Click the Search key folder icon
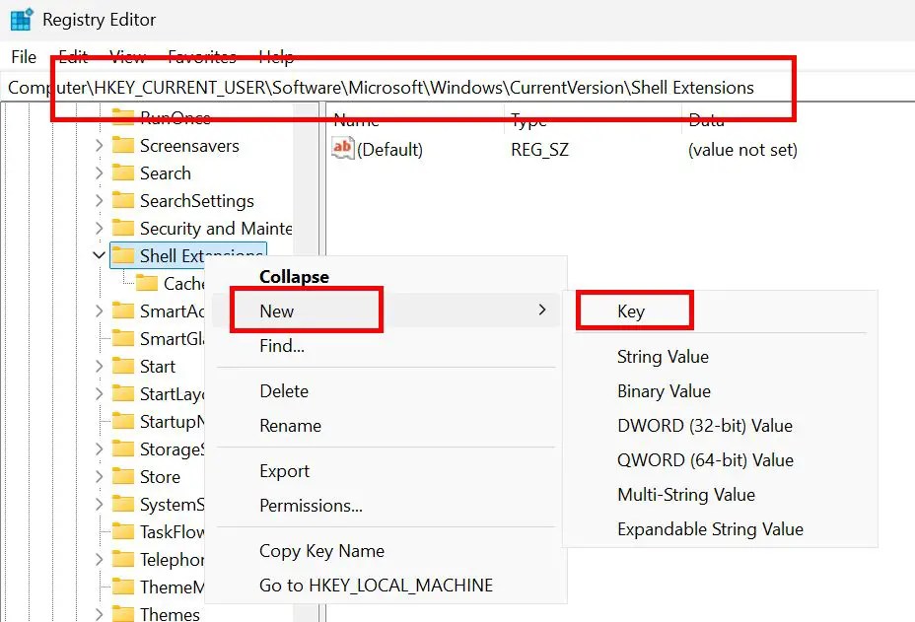 coord(122,173)
